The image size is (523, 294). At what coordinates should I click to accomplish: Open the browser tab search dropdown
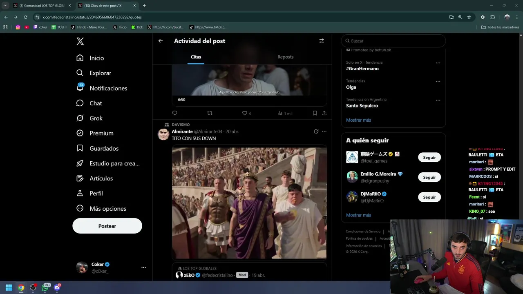[x=5, y=6]
